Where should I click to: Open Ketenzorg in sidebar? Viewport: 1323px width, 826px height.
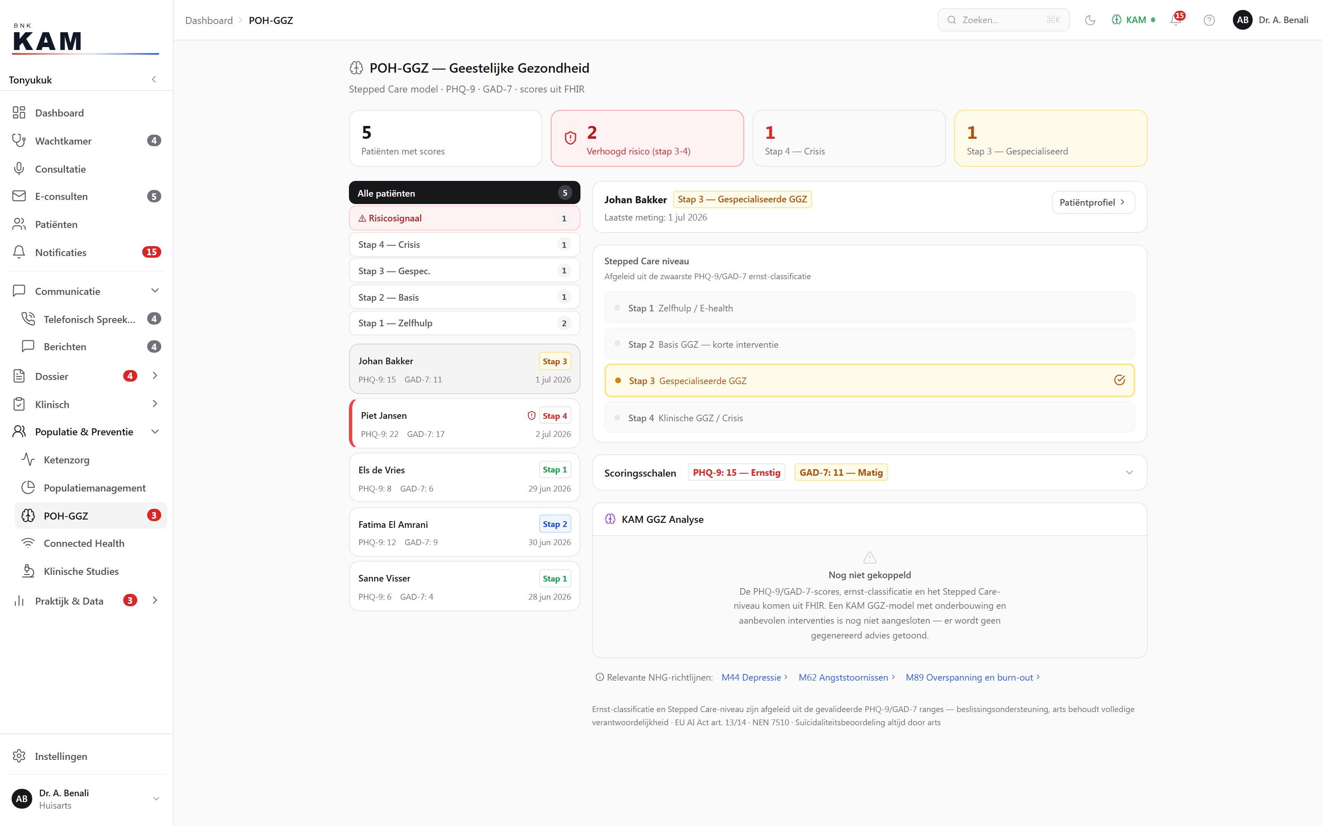point(91,460)
